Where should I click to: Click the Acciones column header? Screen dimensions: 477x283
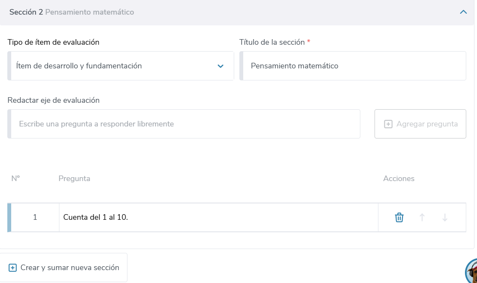[x=399, y=178]
